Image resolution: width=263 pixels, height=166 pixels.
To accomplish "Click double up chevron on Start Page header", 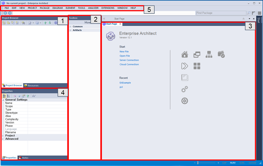I will point(244,19).
